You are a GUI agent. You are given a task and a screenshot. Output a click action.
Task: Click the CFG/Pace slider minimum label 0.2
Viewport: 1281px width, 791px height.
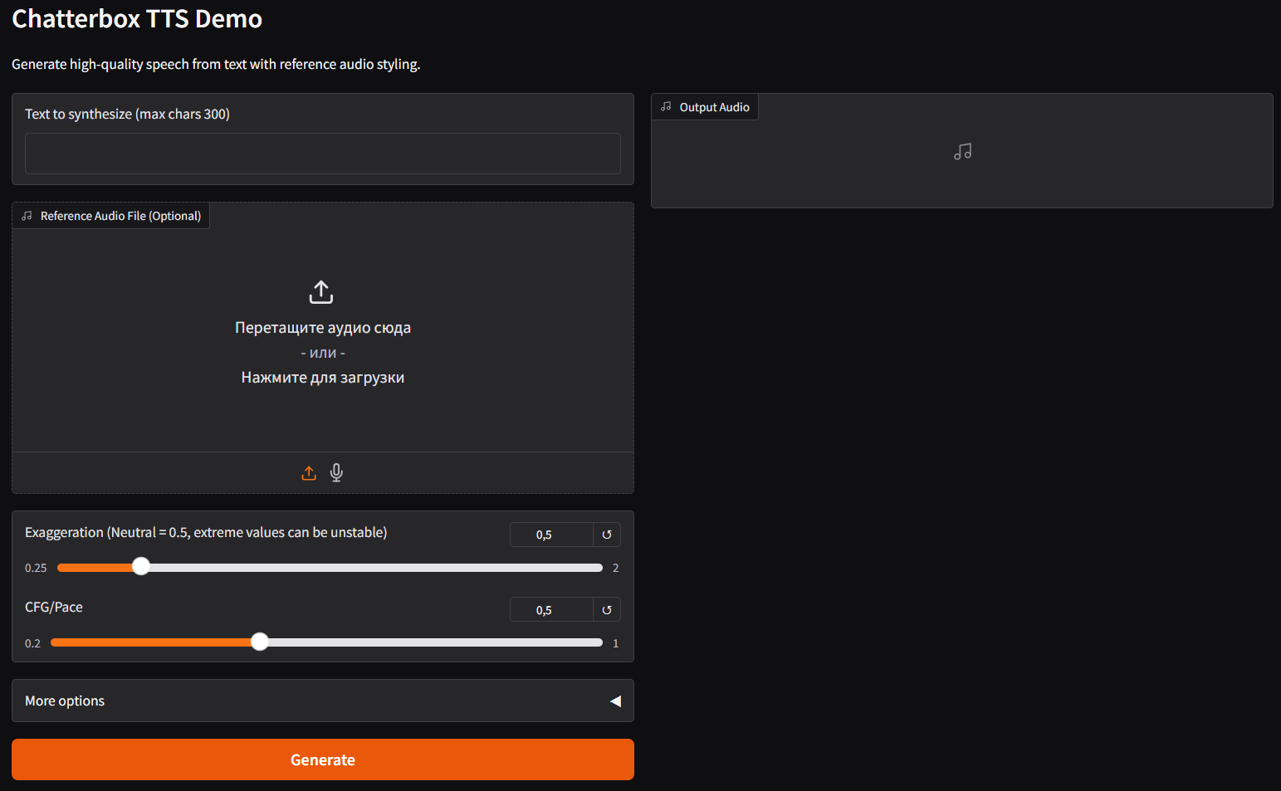point(32,643)
